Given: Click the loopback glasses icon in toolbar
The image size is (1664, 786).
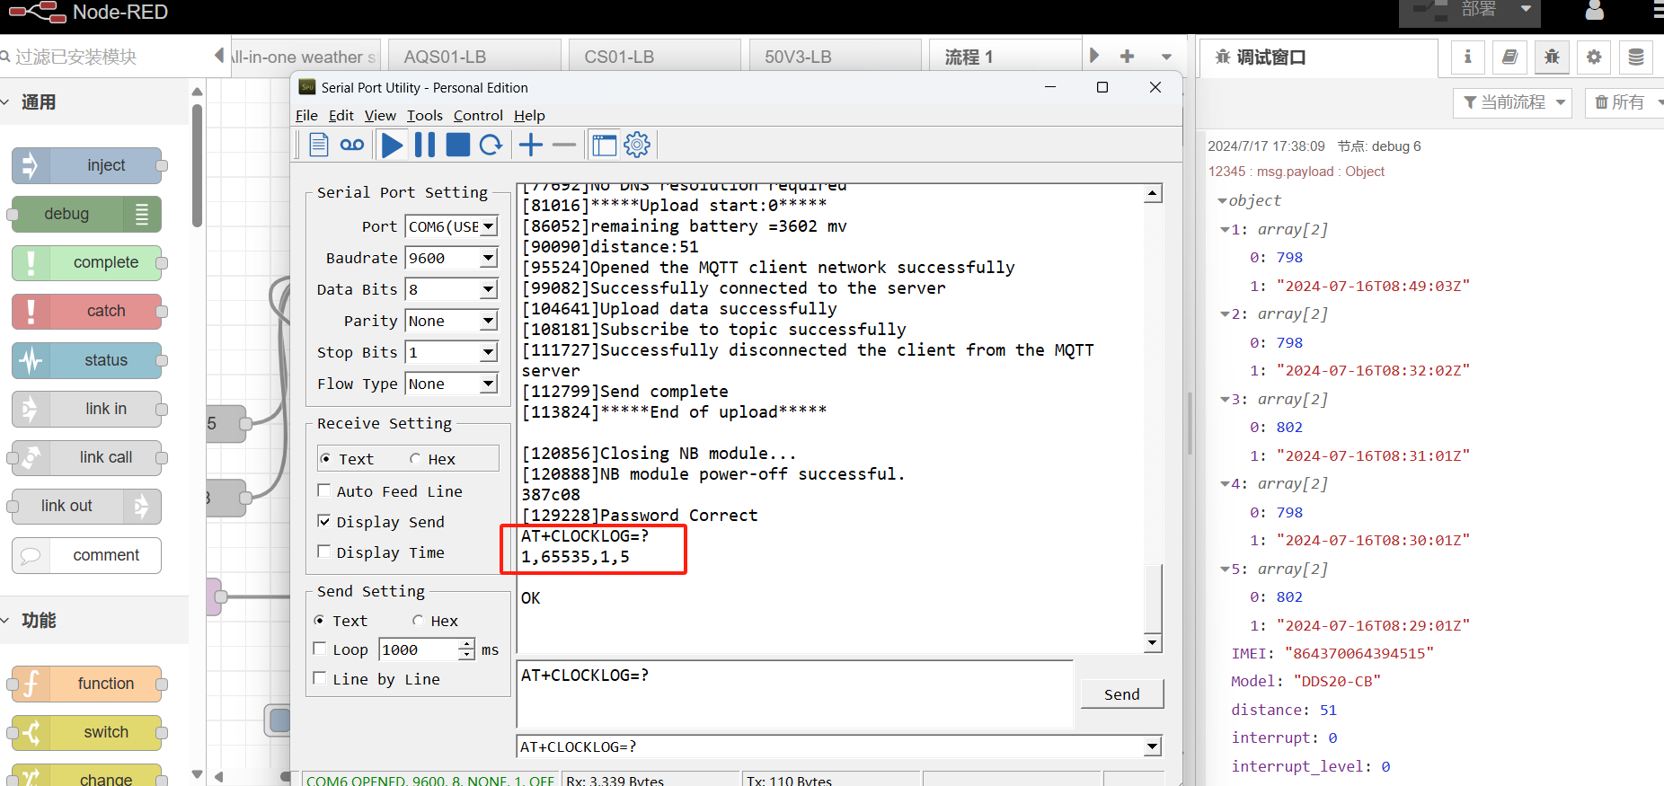Looking at the screenshot, I should tap(352, 145).
